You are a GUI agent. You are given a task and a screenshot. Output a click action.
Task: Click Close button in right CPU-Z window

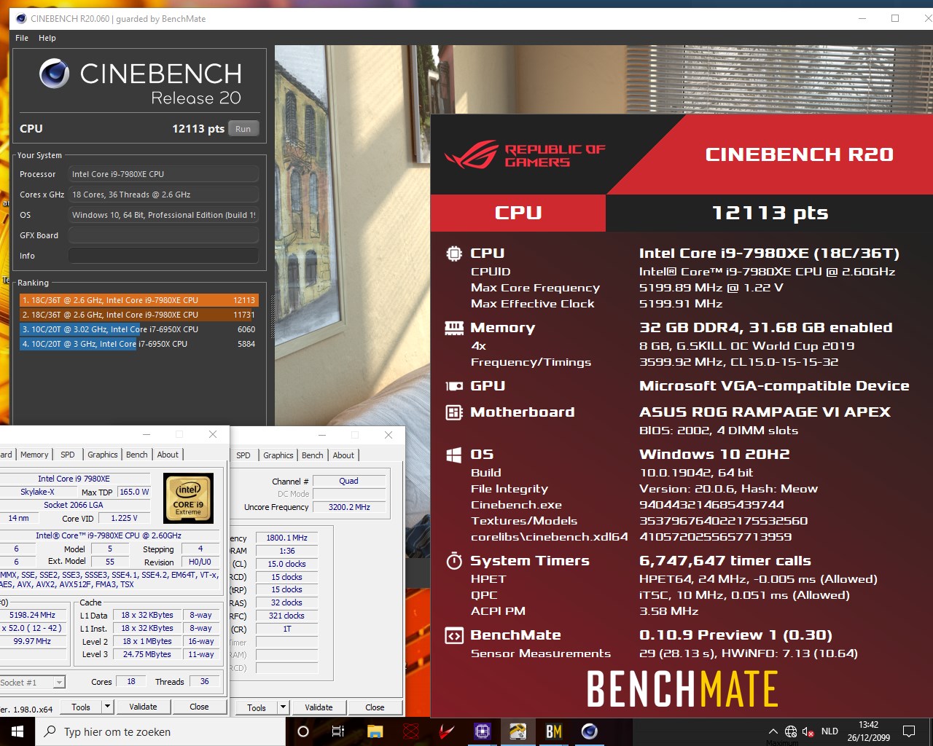coord(375,707)
